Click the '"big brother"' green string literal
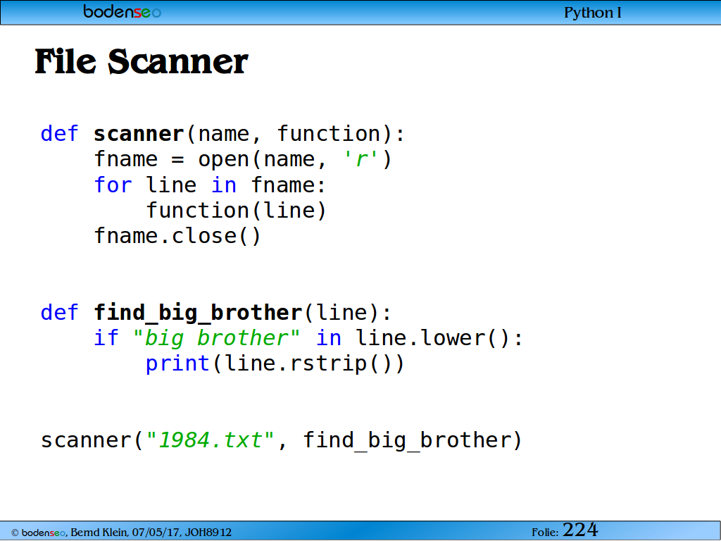Screen dimensions: 721x541 (216, 338)
